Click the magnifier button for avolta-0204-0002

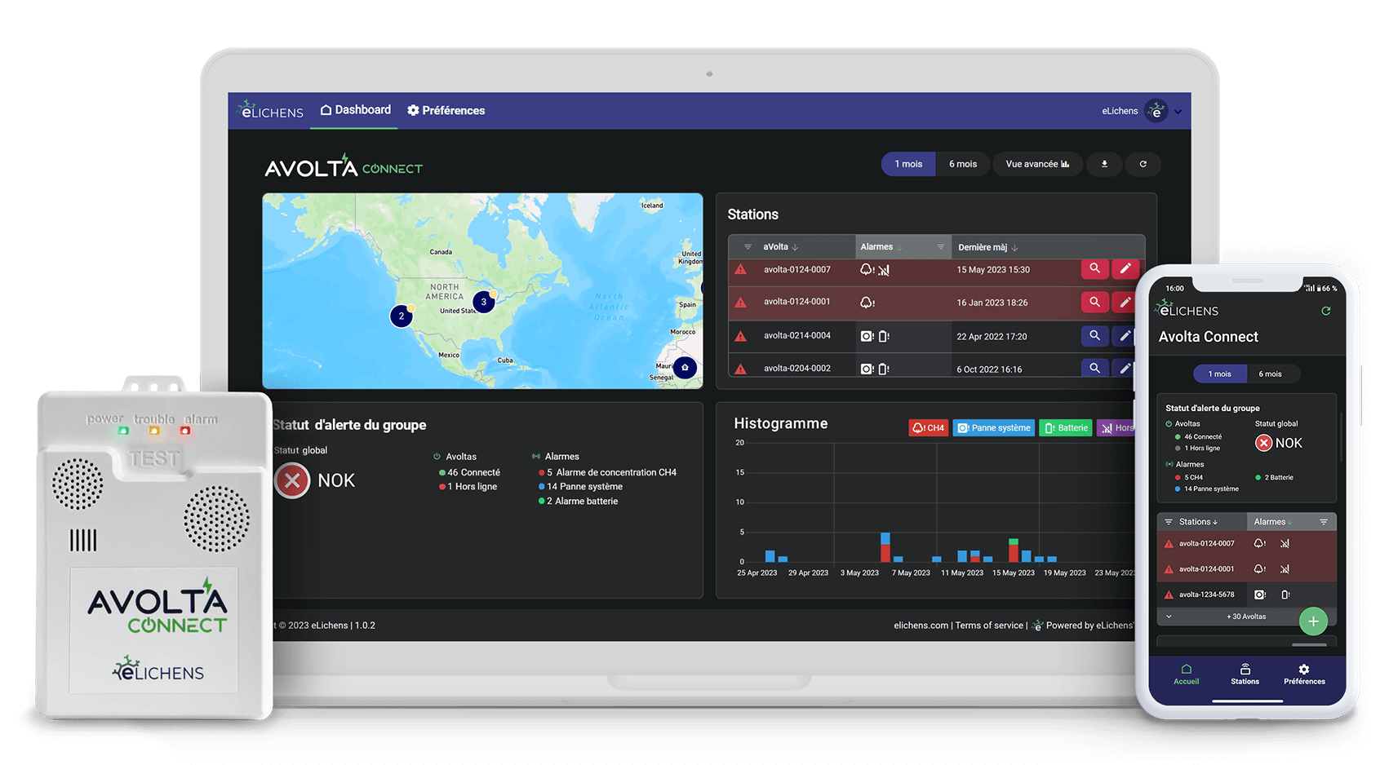tap(1094, 368)
